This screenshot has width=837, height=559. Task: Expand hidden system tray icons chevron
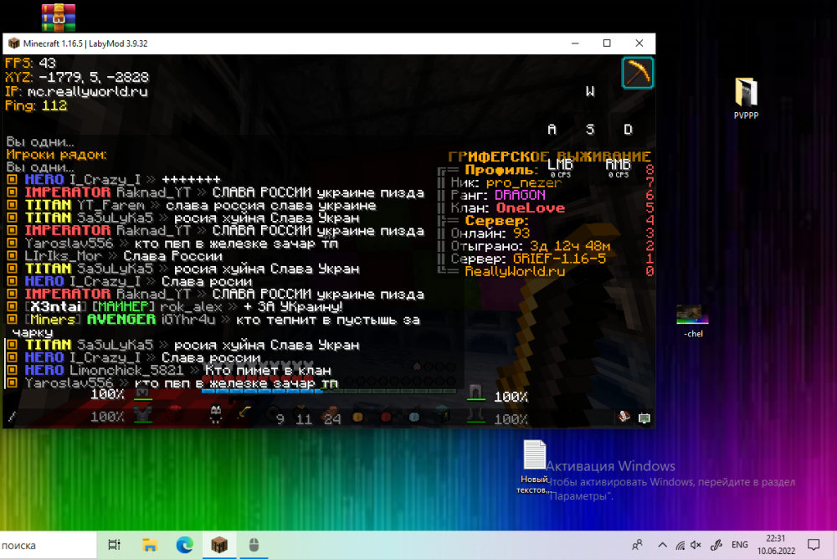pyautogui.click(x=662, y=545)
